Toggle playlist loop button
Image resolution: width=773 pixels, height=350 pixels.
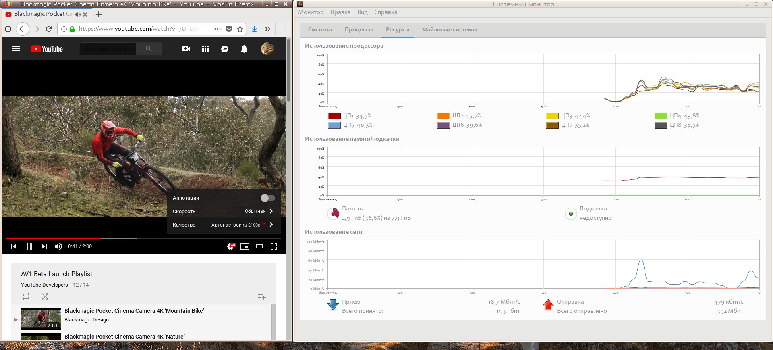pos(26,296)
